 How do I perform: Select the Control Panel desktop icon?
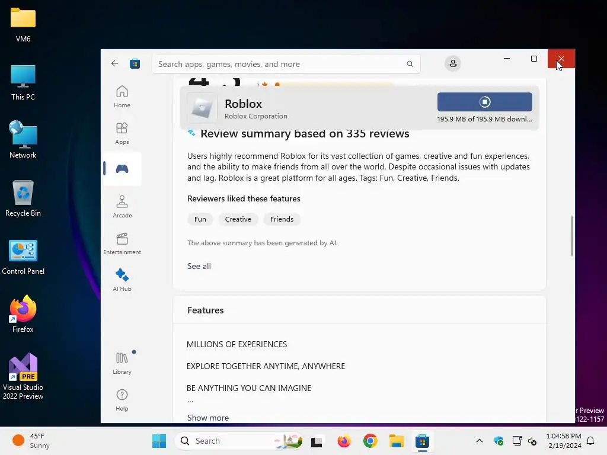(x=23, y=257)
